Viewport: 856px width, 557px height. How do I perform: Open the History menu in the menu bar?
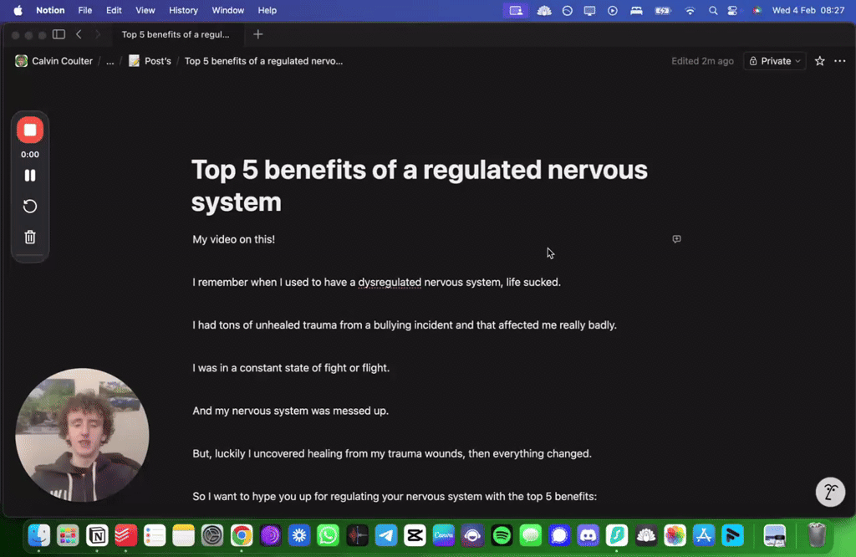183,10
